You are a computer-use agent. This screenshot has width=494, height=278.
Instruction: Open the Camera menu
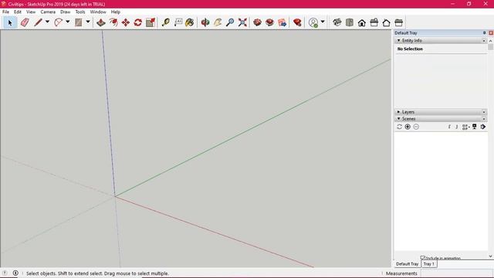click(x=48, y=12)
